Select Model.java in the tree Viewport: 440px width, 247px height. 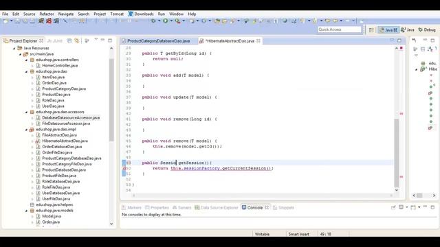click(52, 216)
